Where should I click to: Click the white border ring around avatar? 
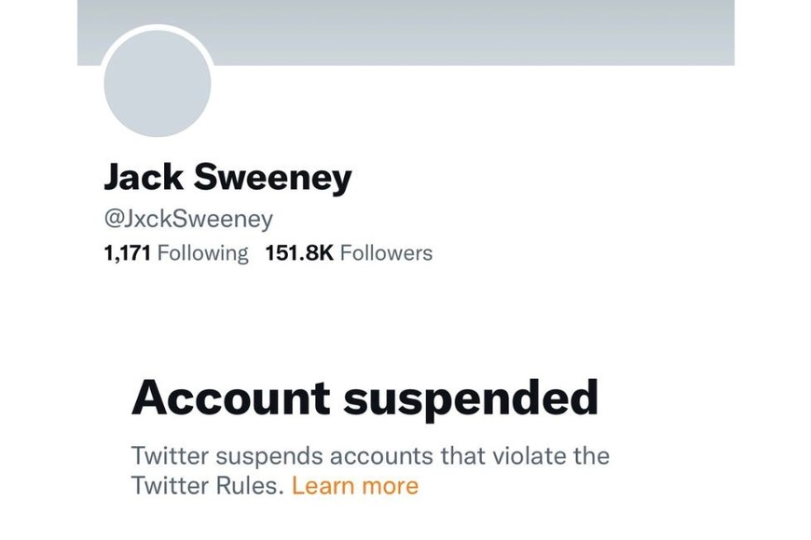157,27
